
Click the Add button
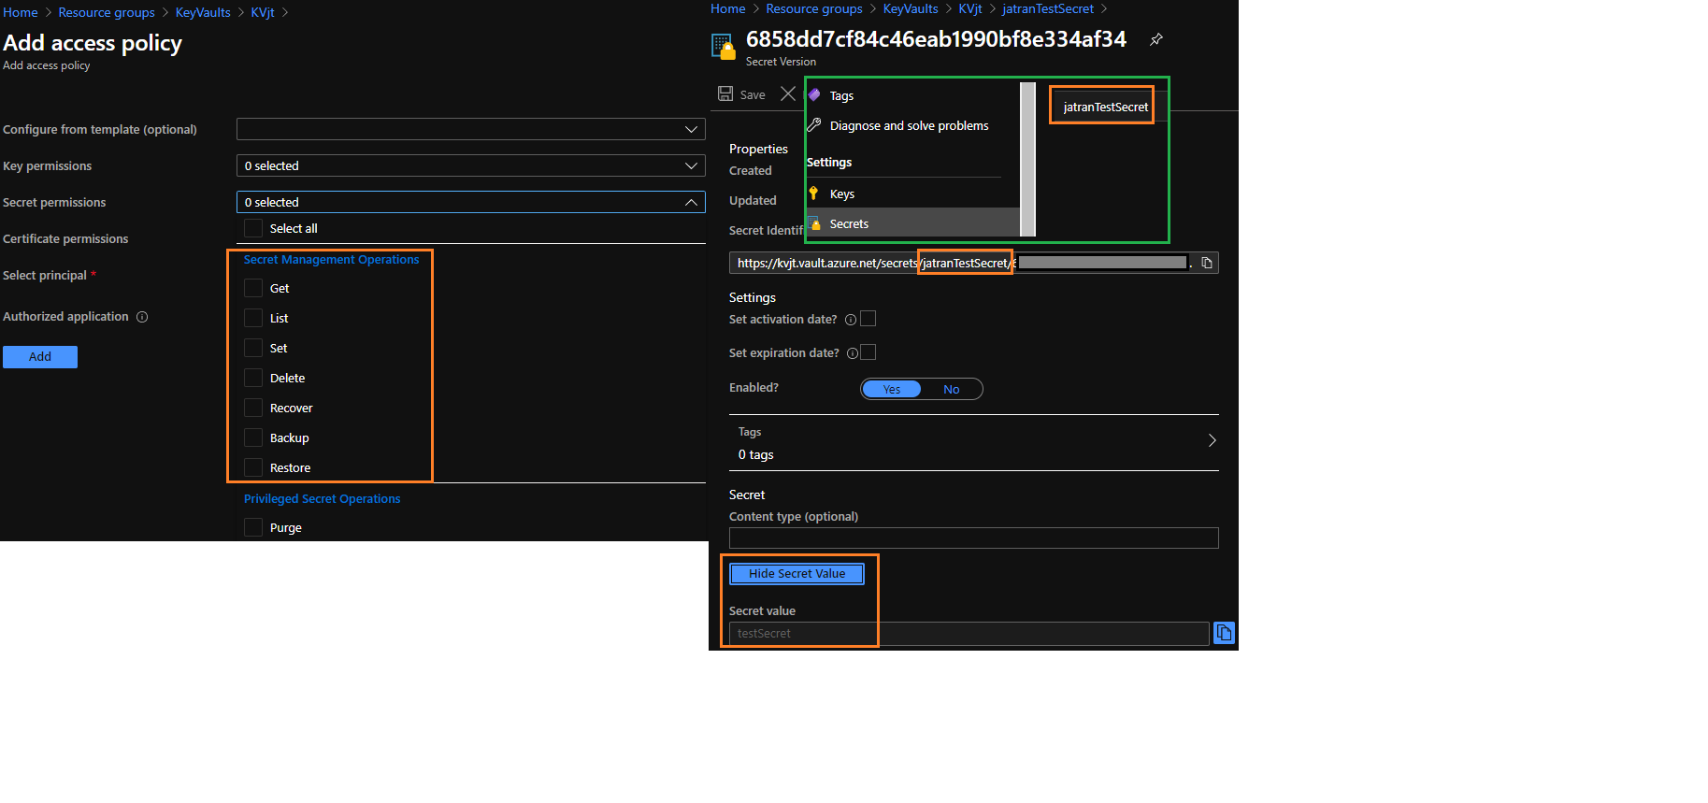[x=40, y=356]
